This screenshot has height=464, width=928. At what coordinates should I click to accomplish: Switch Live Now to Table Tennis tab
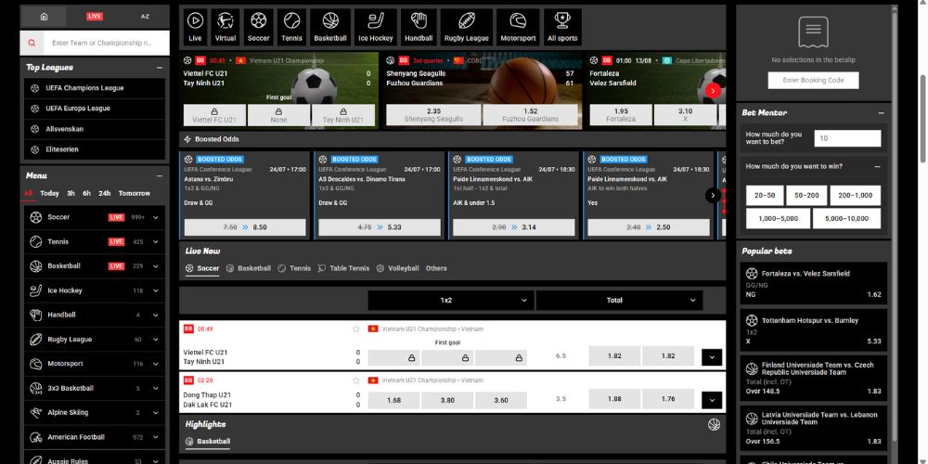[x=343, y=268]
